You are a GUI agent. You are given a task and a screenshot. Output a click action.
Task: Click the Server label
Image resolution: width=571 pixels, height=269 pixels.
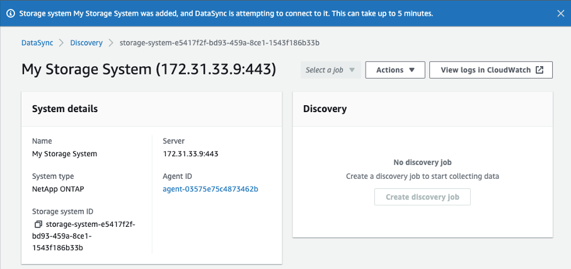[174, 141]
